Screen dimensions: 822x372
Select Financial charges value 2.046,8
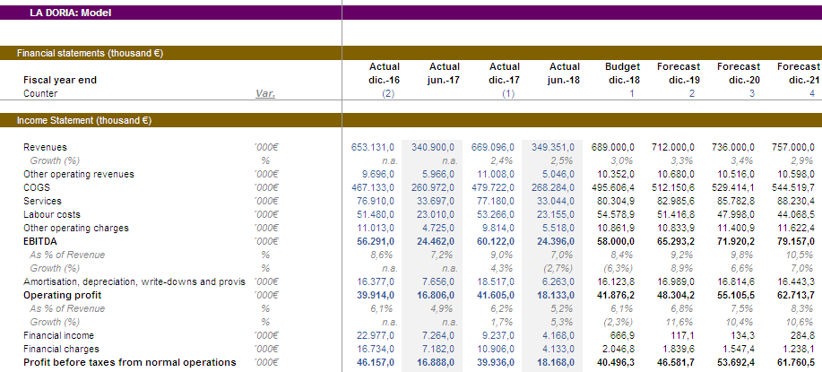[x=619, y=349]
